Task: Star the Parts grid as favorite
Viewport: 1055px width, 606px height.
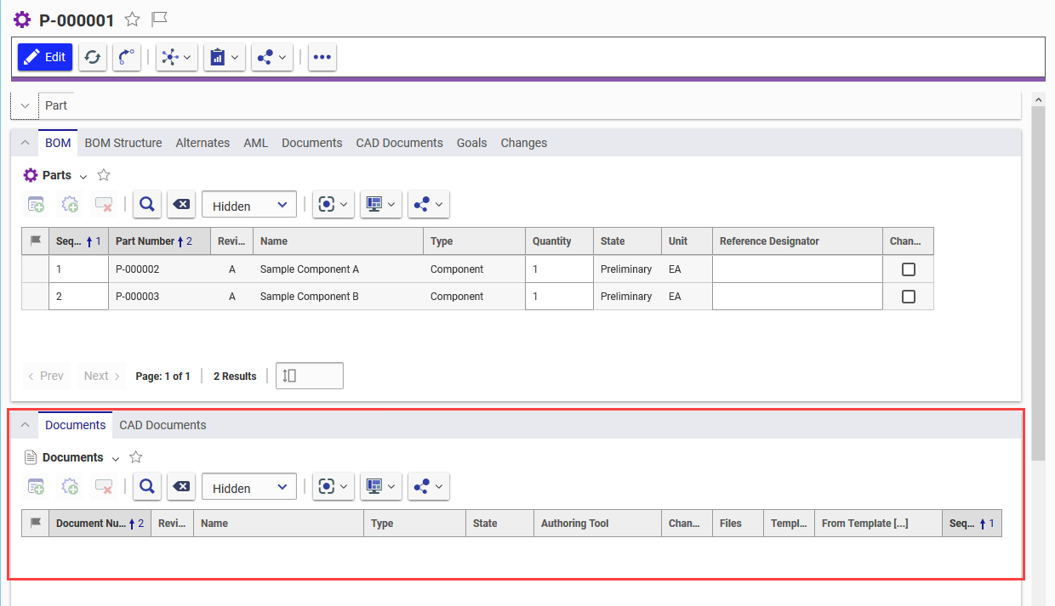Action: pyautogui.click(x=104, y=175)
